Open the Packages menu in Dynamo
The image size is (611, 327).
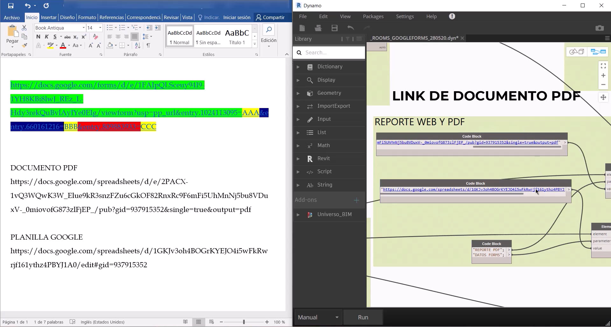click(373, 16)
